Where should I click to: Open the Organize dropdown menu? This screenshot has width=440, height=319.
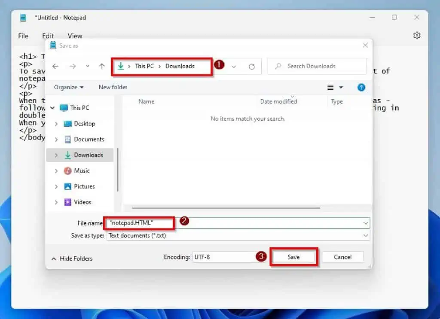69,87
